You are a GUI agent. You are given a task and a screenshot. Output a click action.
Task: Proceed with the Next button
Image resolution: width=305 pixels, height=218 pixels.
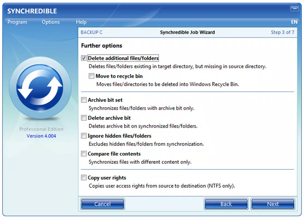273,204
